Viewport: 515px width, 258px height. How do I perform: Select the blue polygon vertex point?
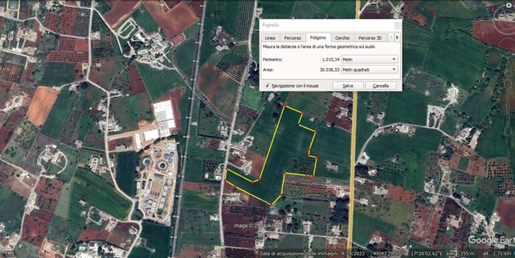point(298,124)
